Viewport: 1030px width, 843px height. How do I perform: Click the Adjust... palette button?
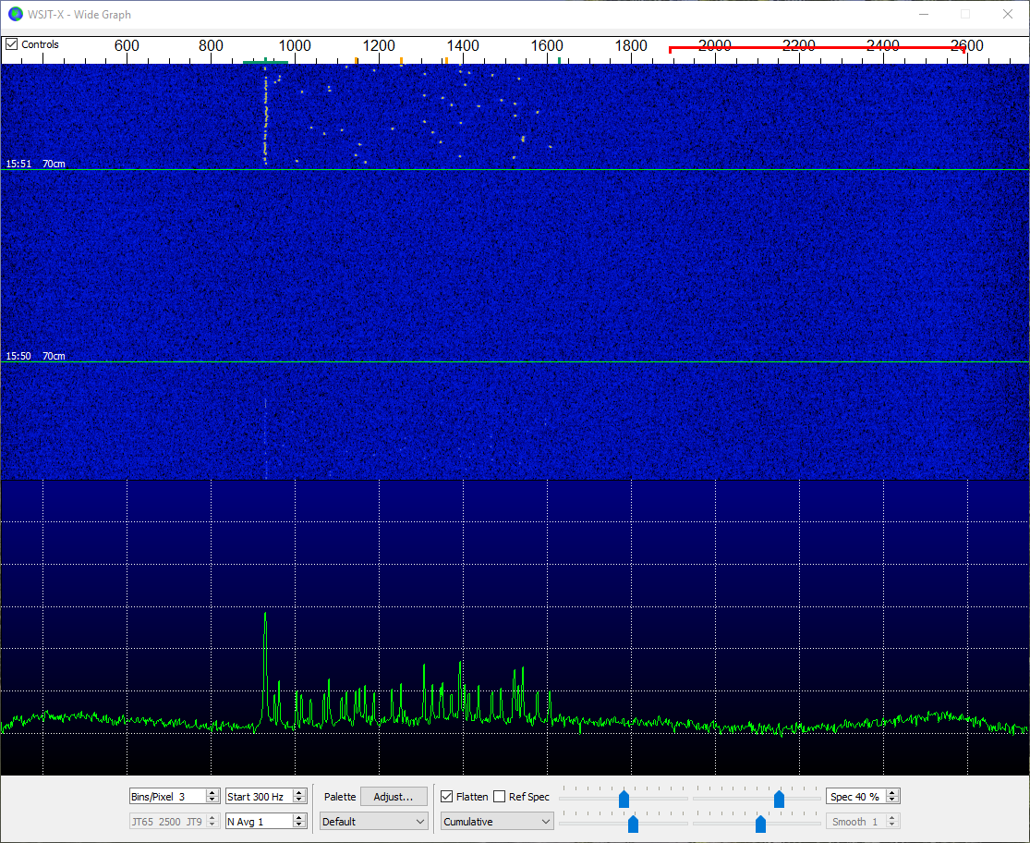click(394, 797)
